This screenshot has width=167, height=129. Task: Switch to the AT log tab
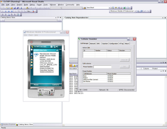[121, 44]
